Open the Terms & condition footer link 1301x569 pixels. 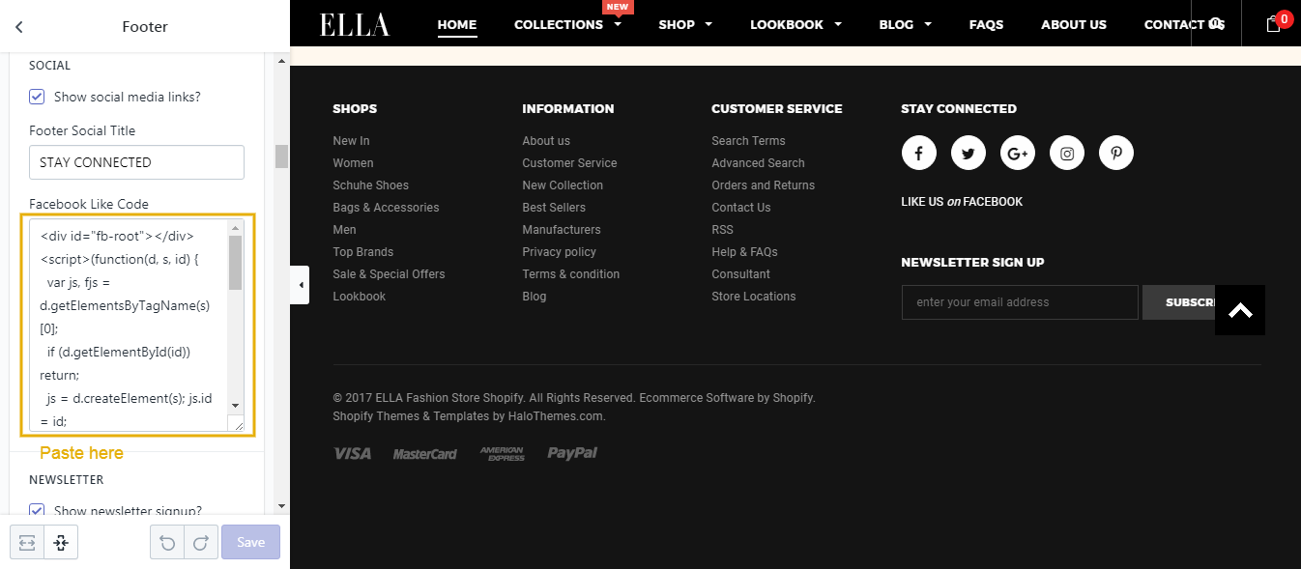tap(571, 274)
